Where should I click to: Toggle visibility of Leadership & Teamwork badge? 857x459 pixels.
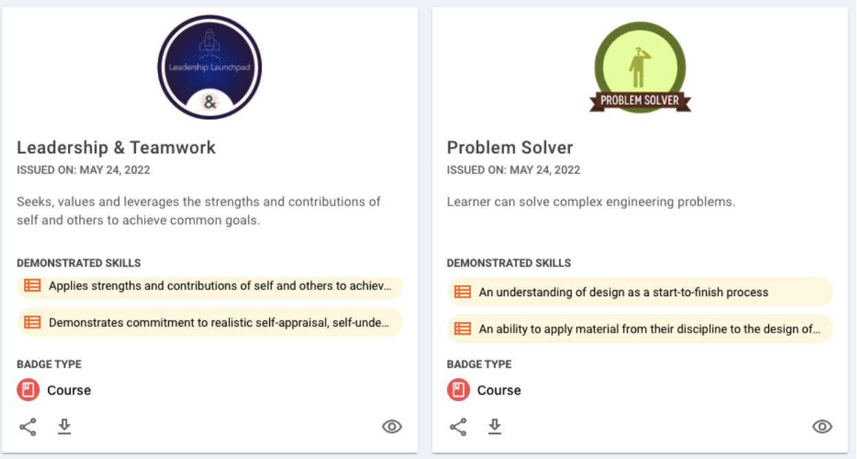click(x=391, y=427)
